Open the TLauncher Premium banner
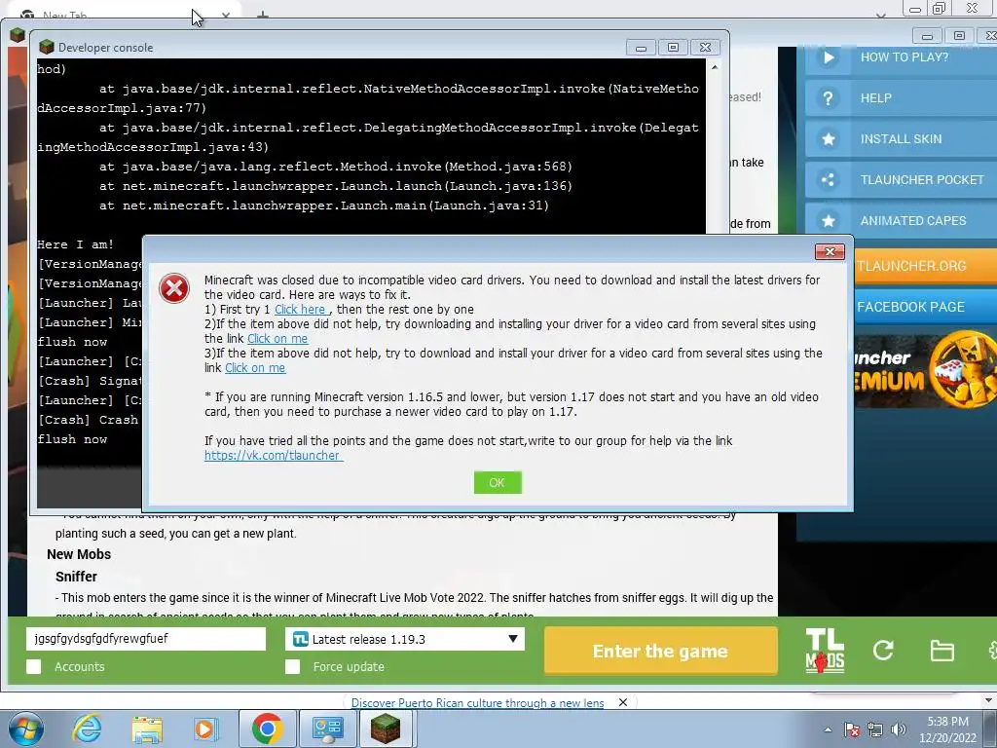The width and height of the screenshot is (997, 748). (x=925, y=369)
